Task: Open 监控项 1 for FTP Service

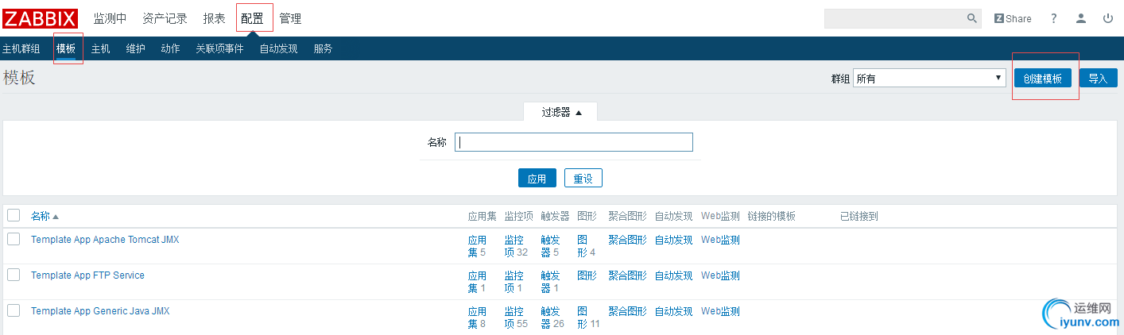Action: [x=514, y=282]
